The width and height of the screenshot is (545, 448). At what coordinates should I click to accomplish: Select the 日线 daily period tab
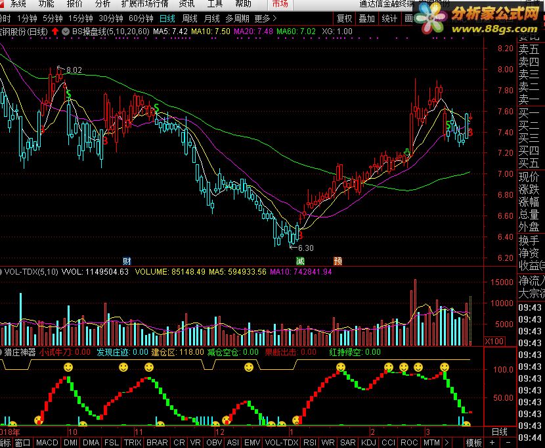point(167,18)
